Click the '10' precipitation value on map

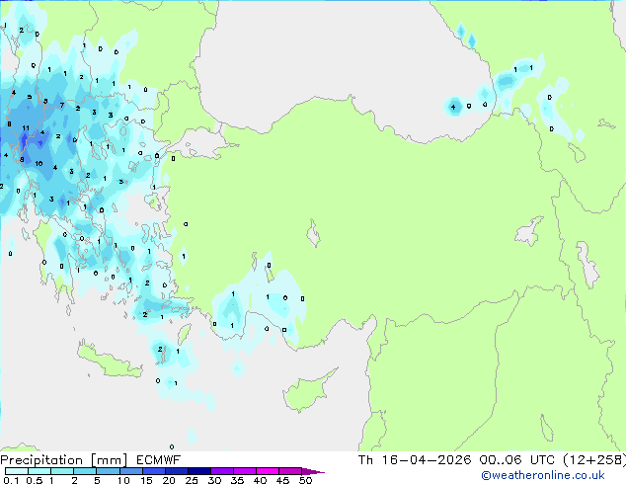click(x=39, y=163)
